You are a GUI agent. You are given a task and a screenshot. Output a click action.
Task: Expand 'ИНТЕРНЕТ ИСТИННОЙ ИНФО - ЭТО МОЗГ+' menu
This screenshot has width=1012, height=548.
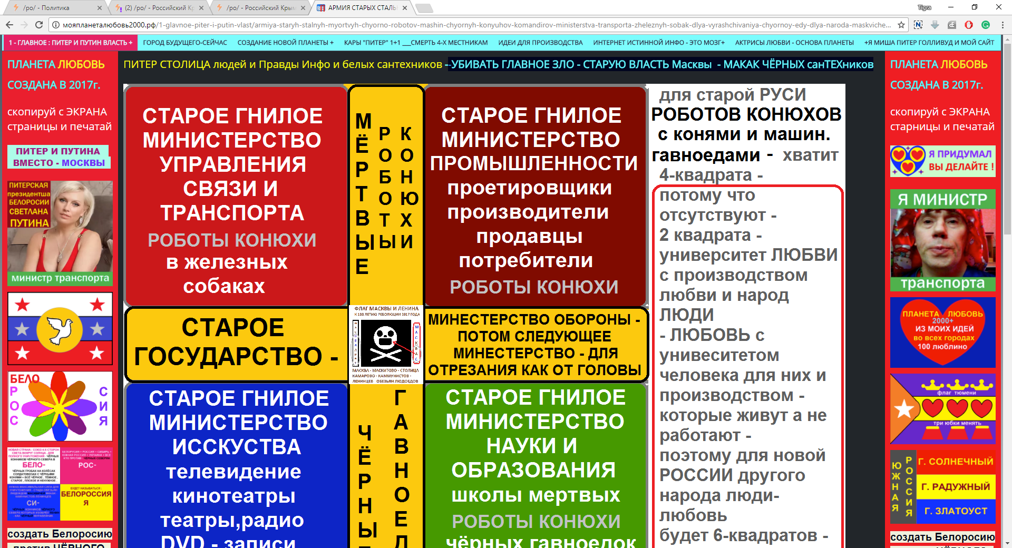click(x=659, y=43)
